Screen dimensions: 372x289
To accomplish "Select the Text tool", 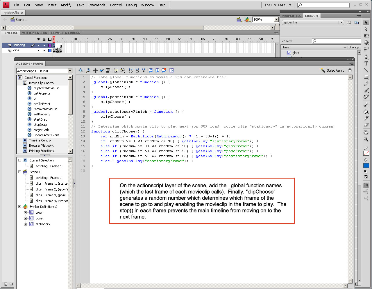I will click(366, 63).
